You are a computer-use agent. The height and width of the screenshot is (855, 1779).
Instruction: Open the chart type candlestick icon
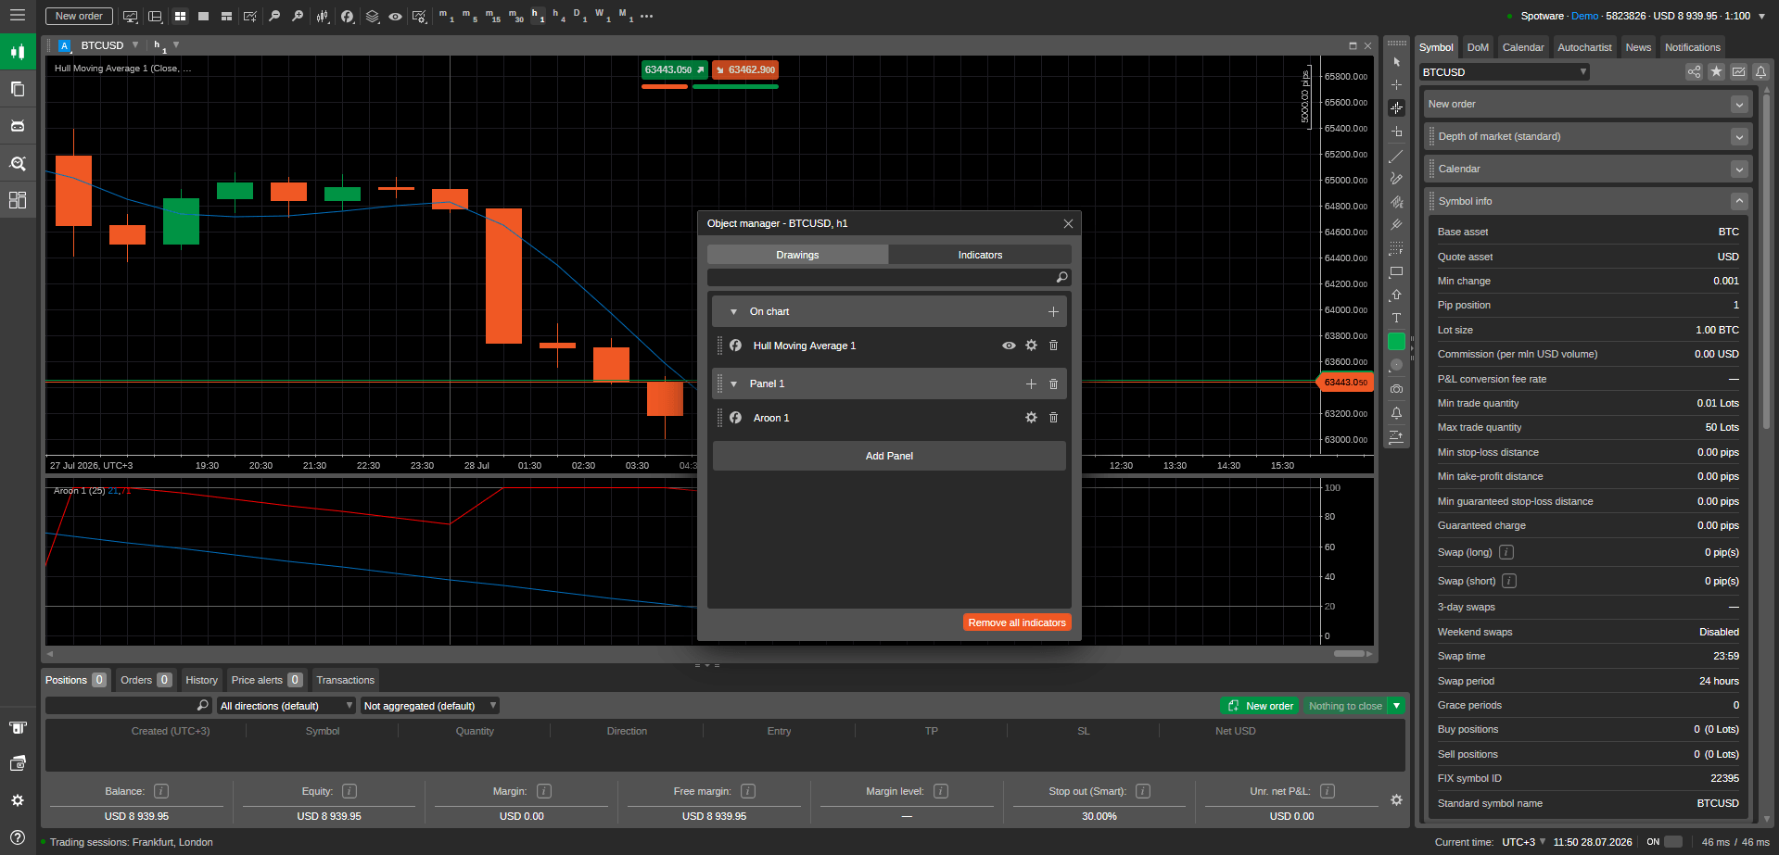[x=323, y=16]
